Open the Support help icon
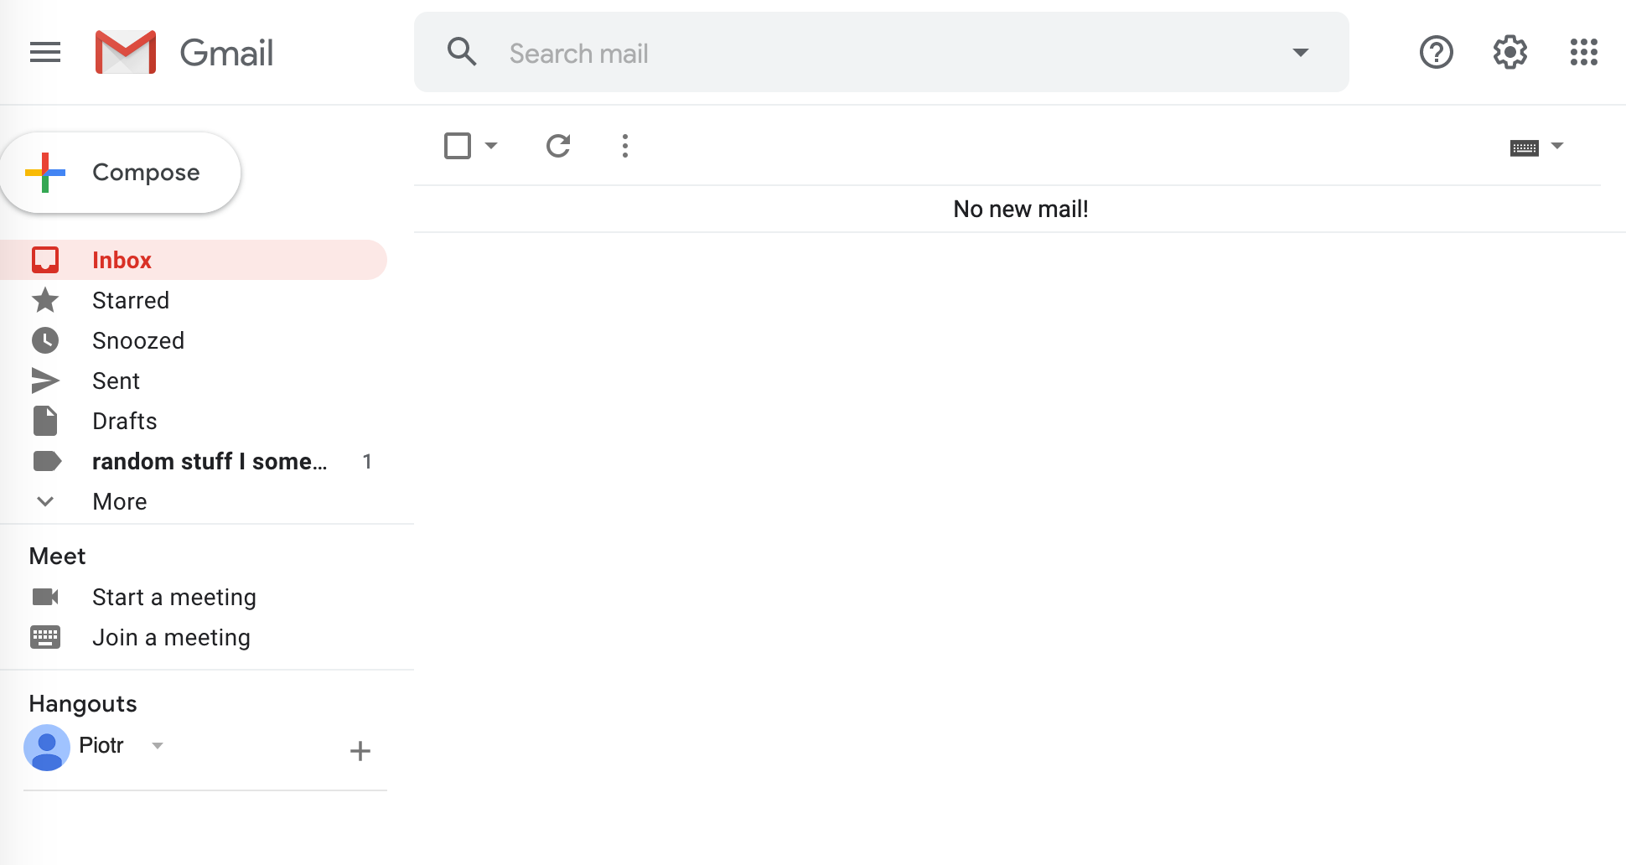Screen dimensions: 1626x865 1436,53
